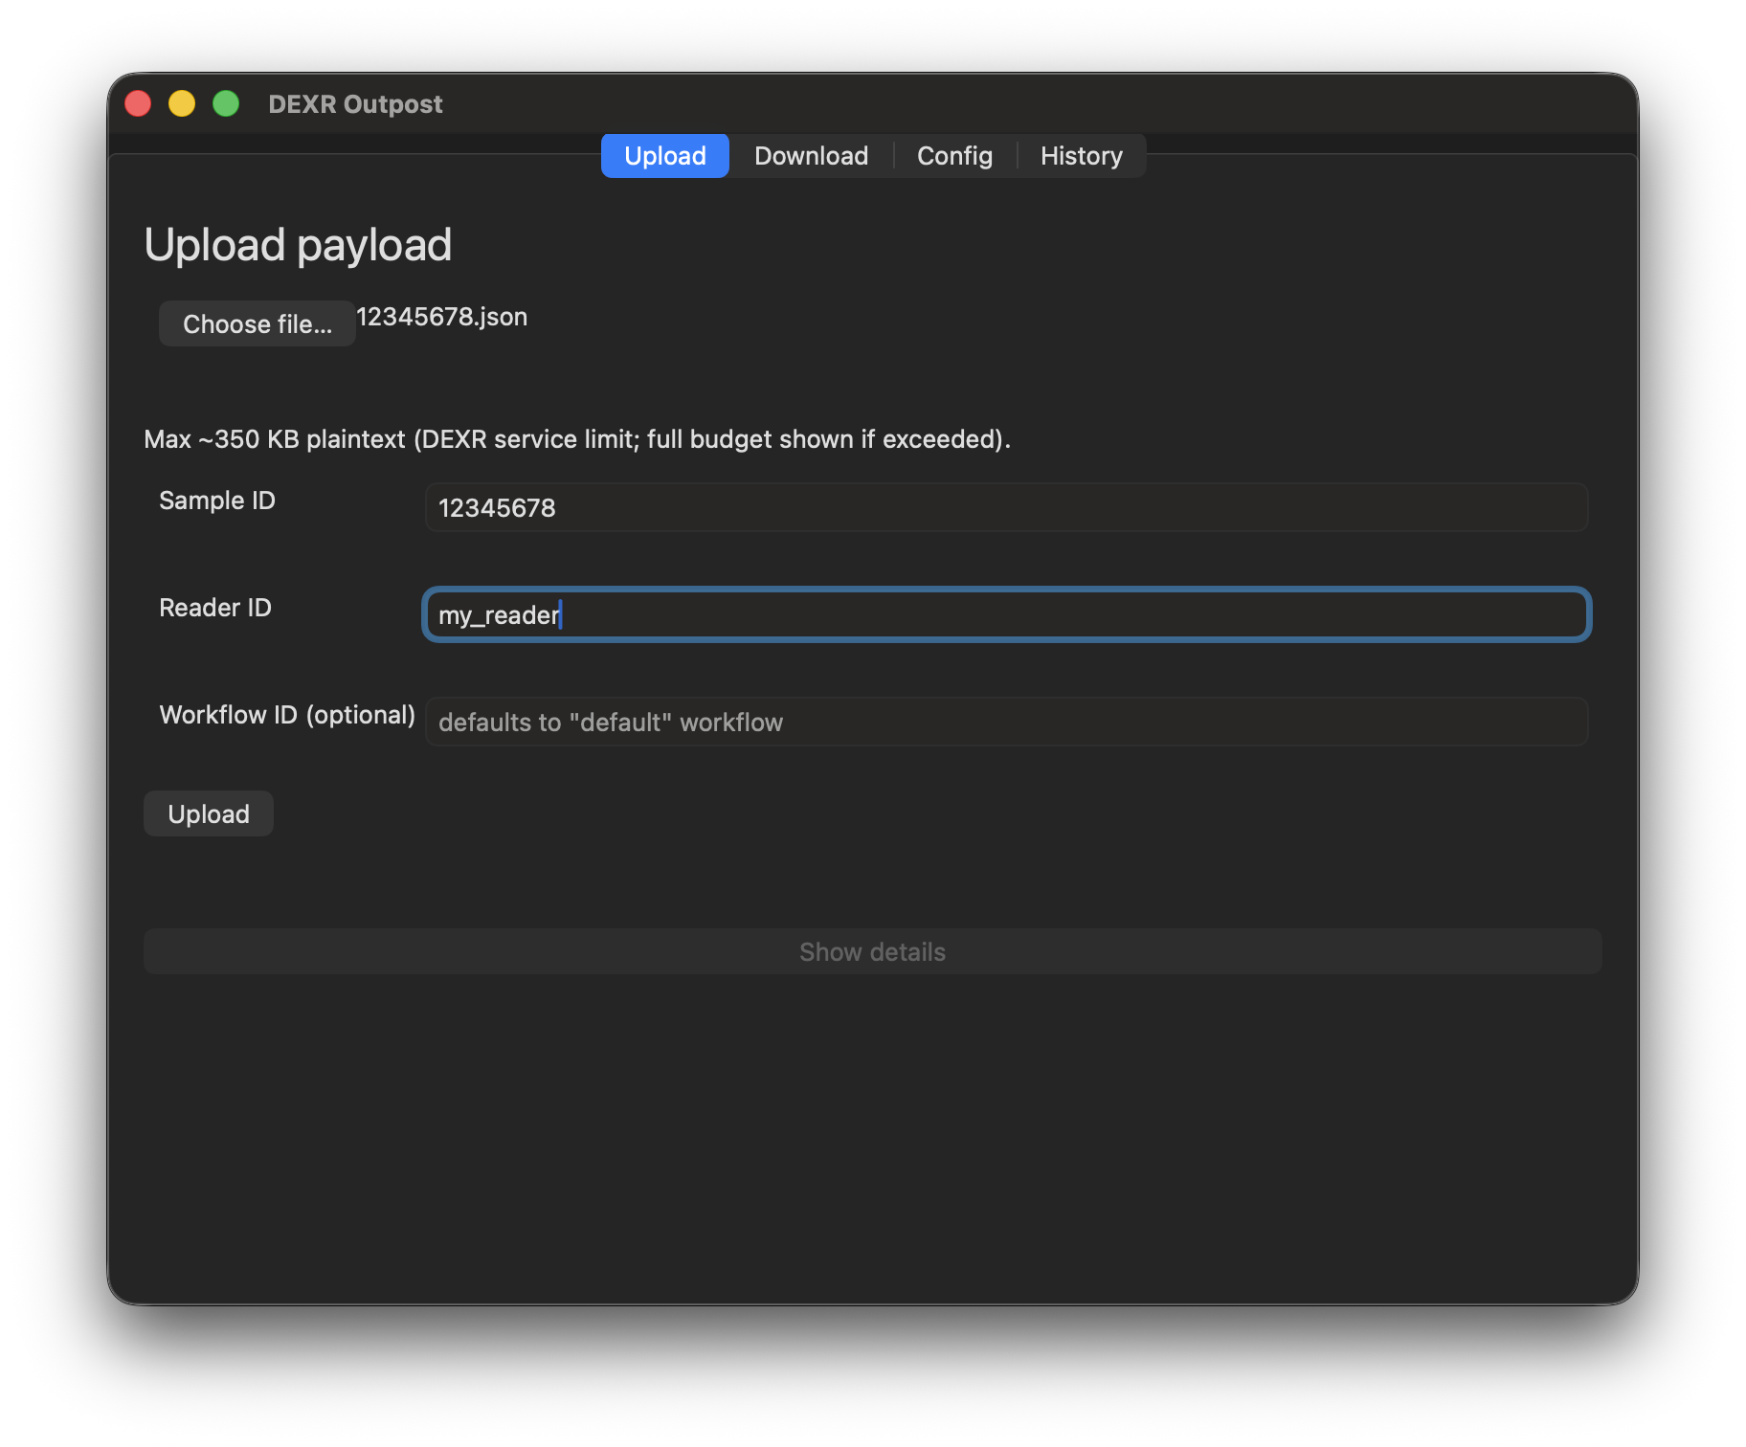Screen dimensions: 1746x1447
Task: Select the Workflow ID optional field
Action: (1006, 723)
